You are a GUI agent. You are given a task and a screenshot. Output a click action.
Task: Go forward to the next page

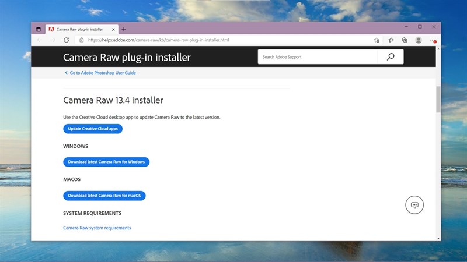pos(53,40)
